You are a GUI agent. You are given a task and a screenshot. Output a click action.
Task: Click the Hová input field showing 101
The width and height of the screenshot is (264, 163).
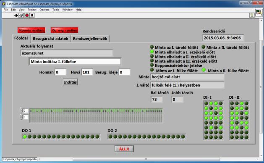tap(87, 72)
